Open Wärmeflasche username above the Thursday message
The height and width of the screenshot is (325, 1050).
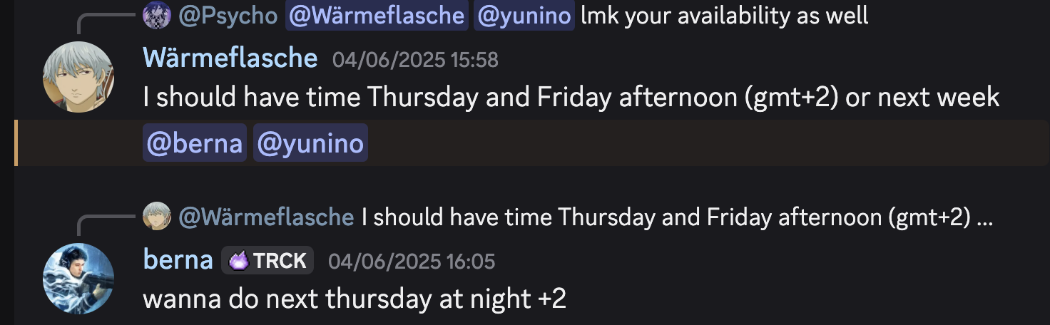pyautogui.click(x=230, y=58)
